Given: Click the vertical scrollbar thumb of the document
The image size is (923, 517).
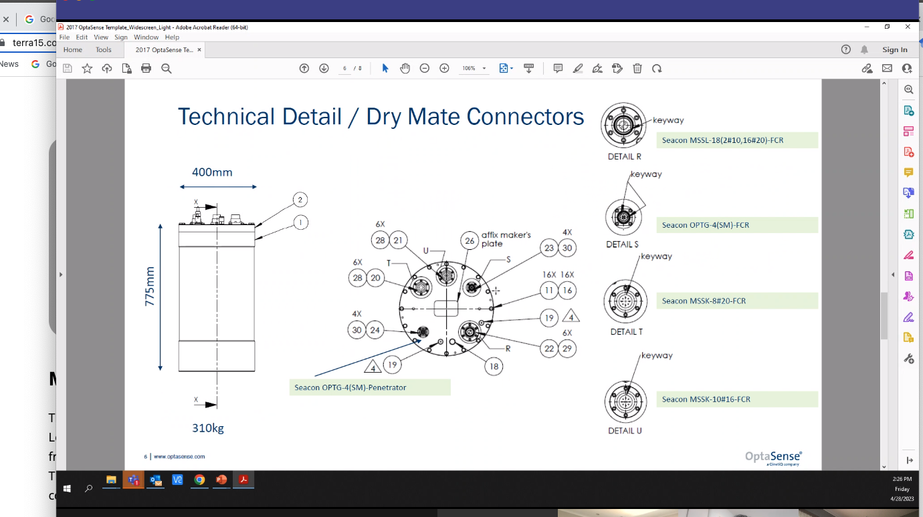Looking at the screenshot, I should (884, 315).
